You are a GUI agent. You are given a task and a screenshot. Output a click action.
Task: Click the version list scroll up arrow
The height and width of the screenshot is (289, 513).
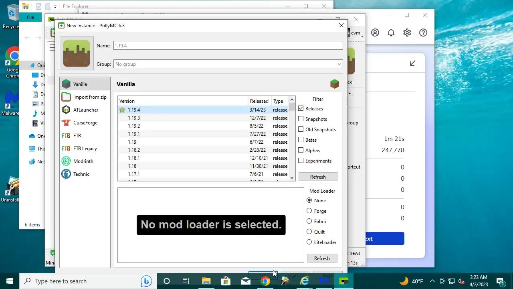tap(292, 100)
